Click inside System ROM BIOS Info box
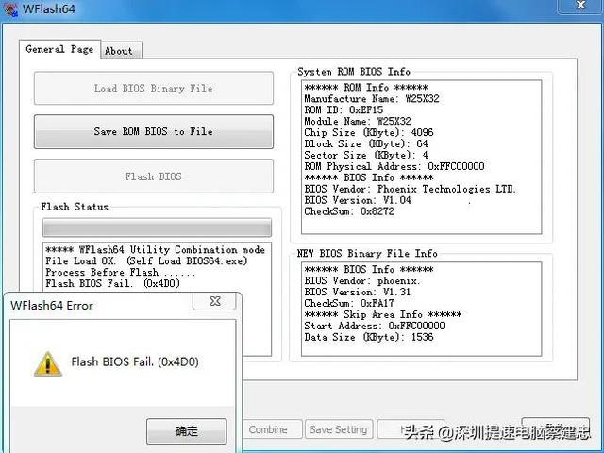 click(422, 157)
